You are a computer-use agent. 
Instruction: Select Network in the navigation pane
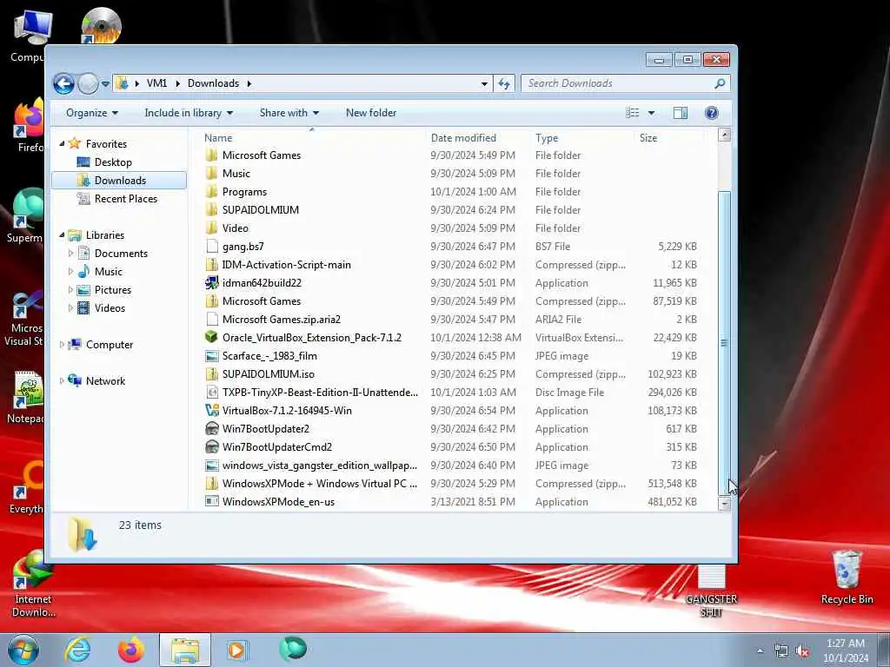coord(105,380)
